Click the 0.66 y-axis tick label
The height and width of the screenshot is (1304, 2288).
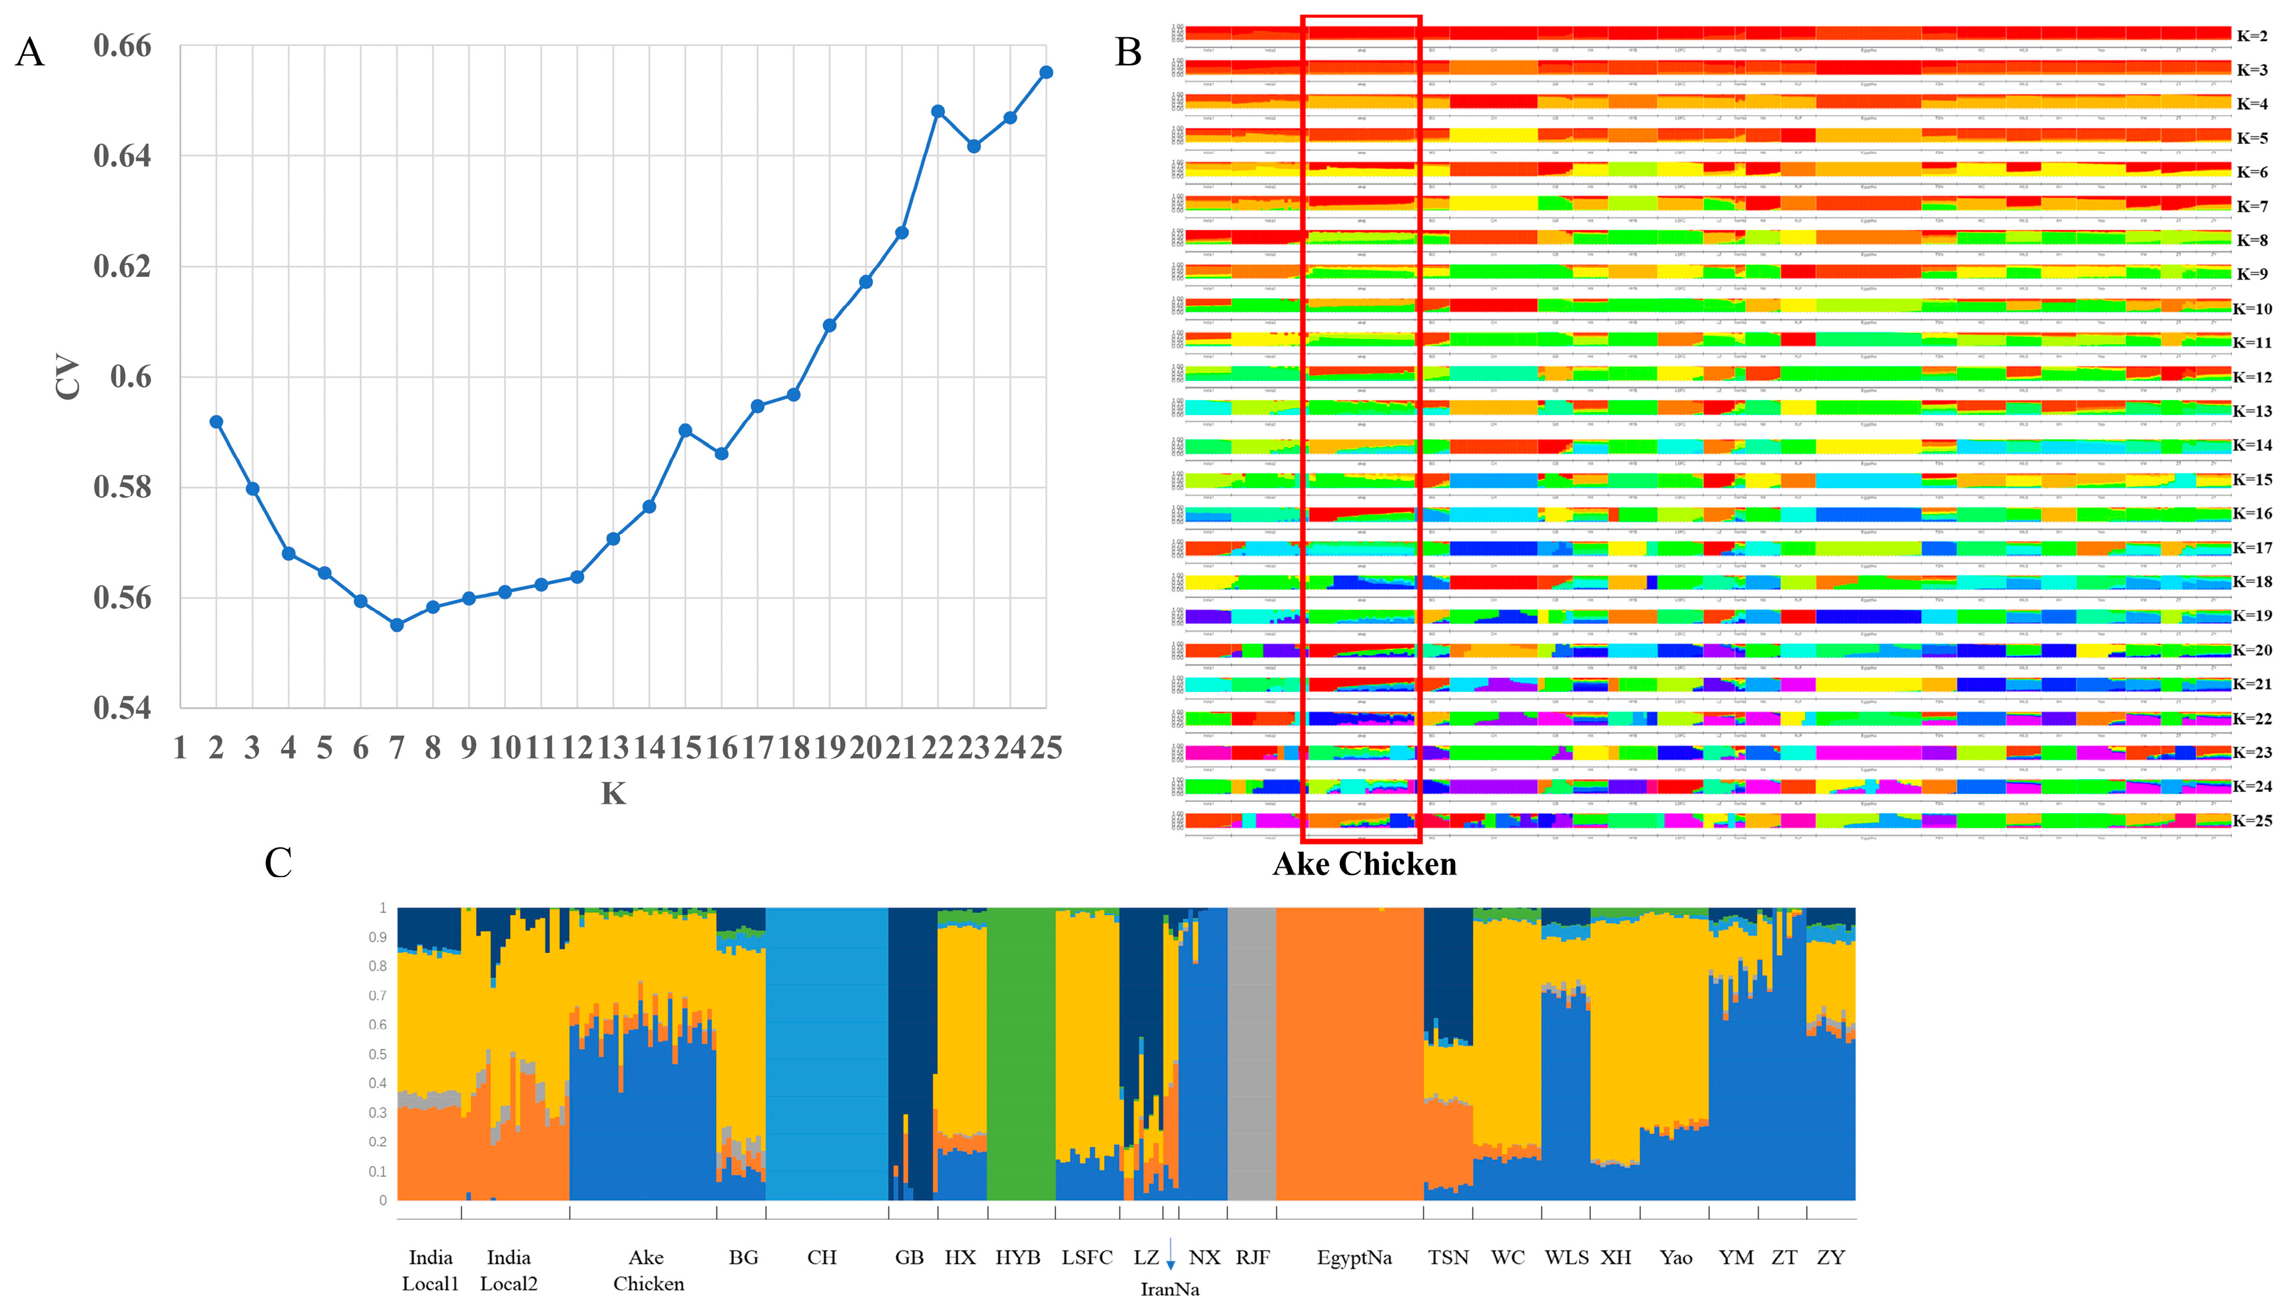tap(123, 46)
